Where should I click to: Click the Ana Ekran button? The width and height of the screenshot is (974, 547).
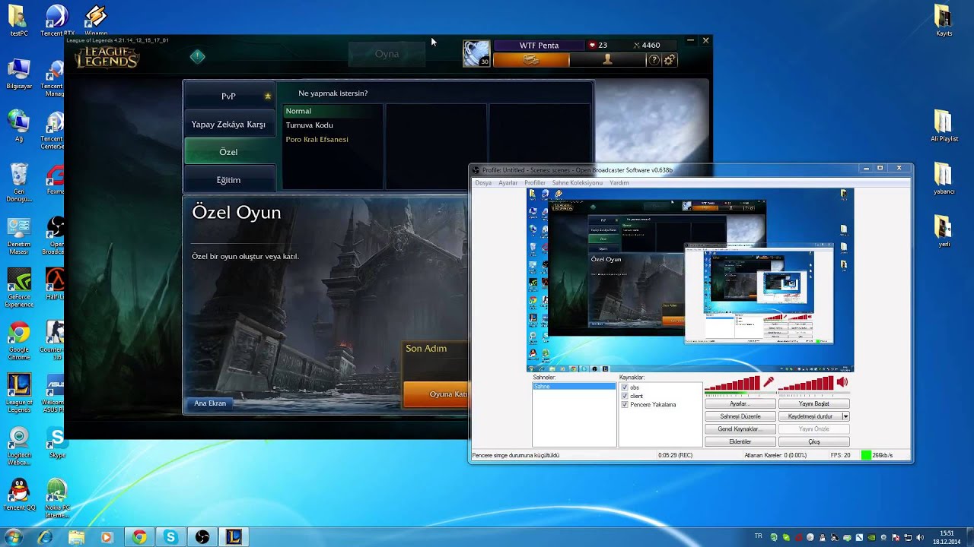click(210, 403)
